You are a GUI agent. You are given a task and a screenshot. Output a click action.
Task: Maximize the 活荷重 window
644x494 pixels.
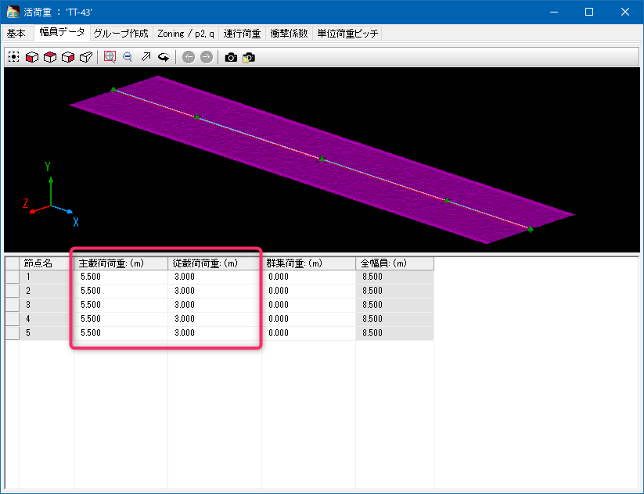tap(589, 12)
